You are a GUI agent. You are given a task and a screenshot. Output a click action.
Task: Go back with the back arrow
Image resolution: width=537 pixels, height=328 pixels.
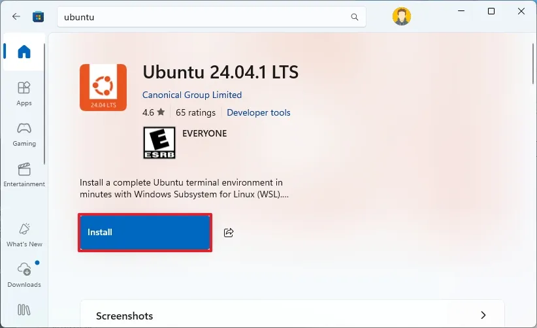[x=16, y=16]
